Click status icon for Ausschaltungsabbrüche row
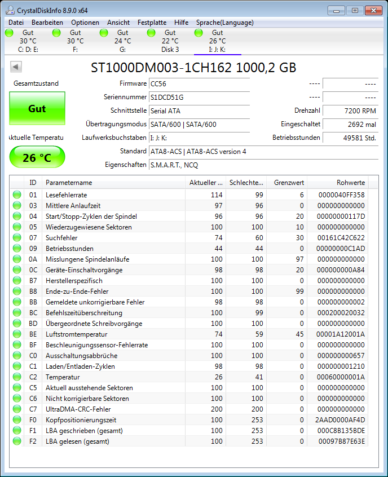 pos(17,355)
